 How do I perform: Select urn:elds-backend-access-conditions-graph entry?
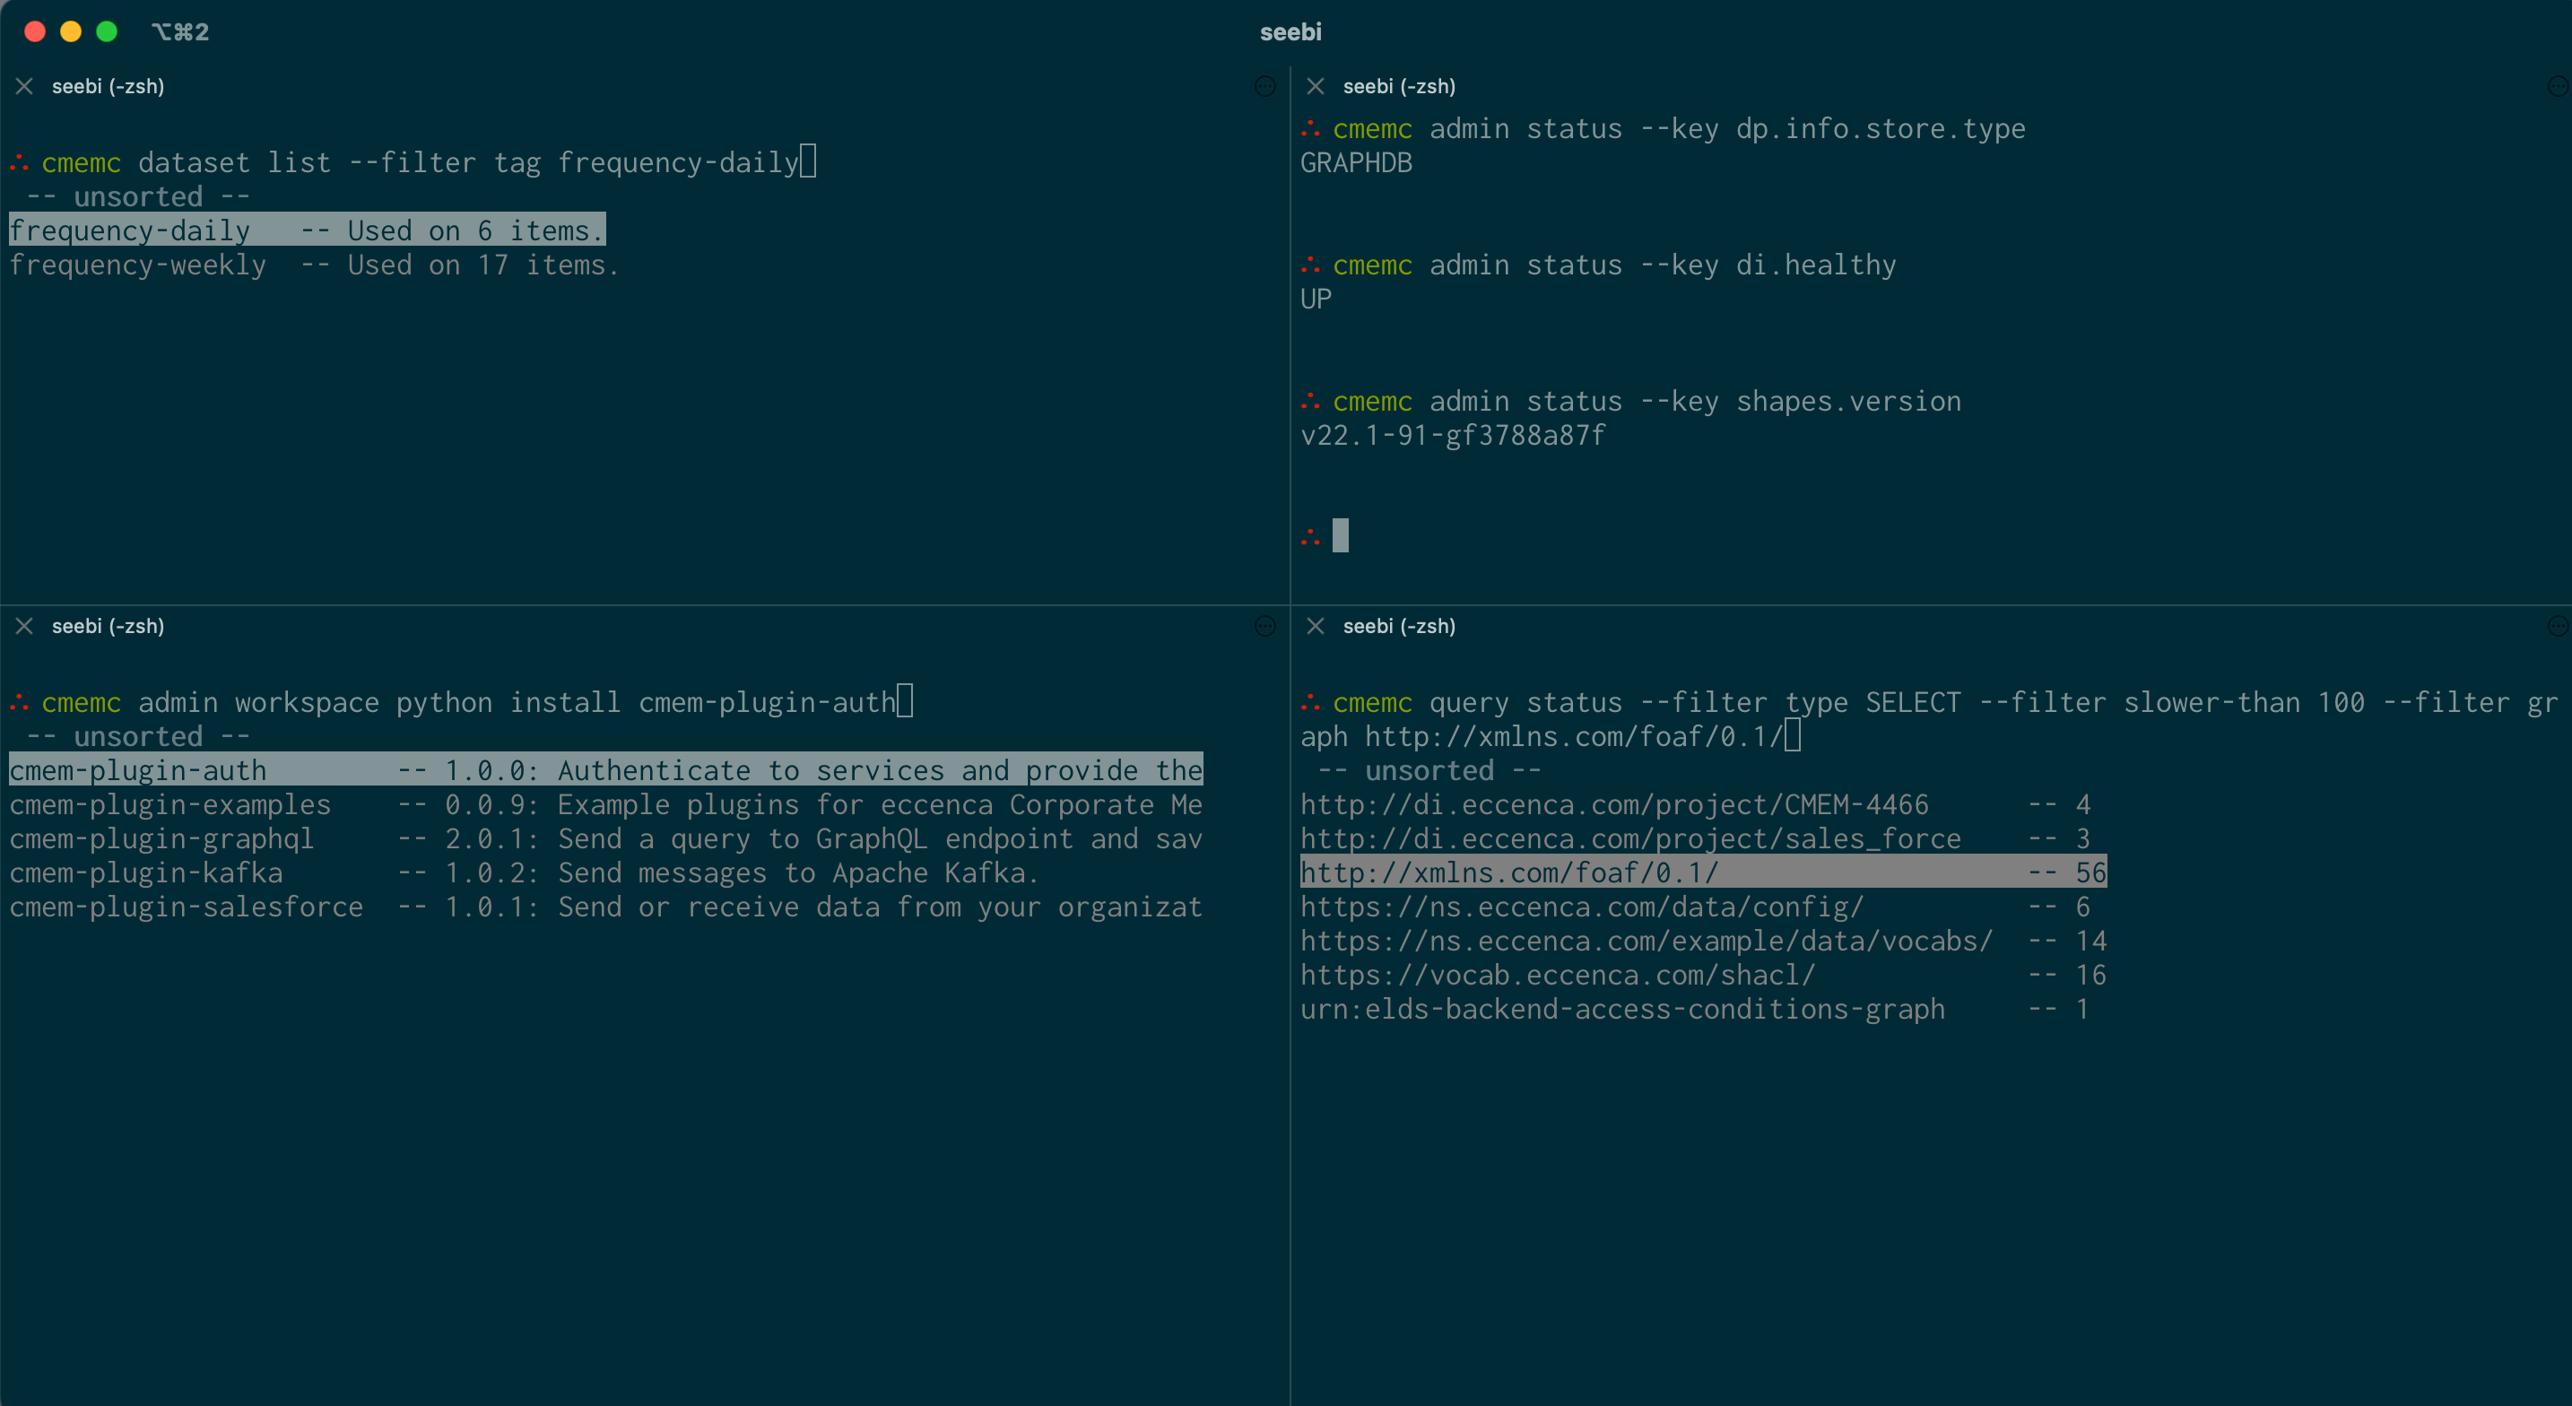click(x=1621, y=1010)
